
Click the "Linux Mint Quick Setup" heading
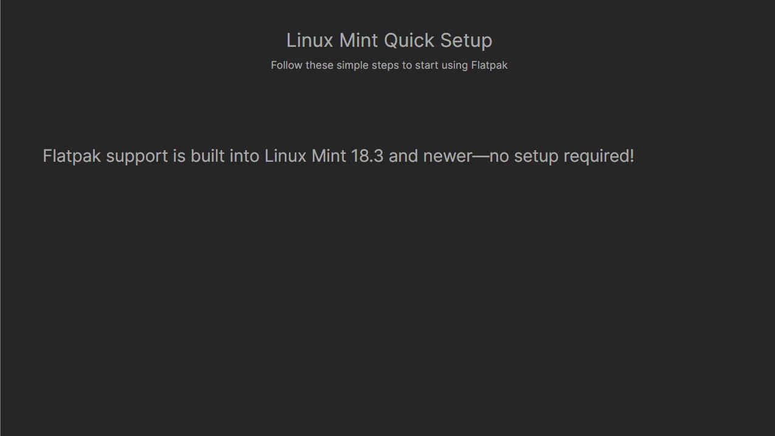[x=389, y=41]
